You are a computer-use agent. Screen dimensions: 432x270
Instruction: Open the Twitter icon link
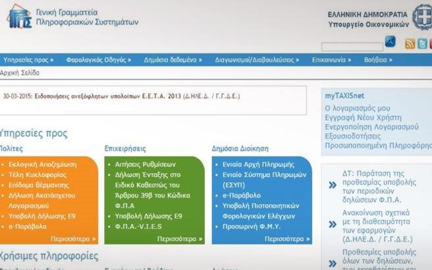pos(422,44)
